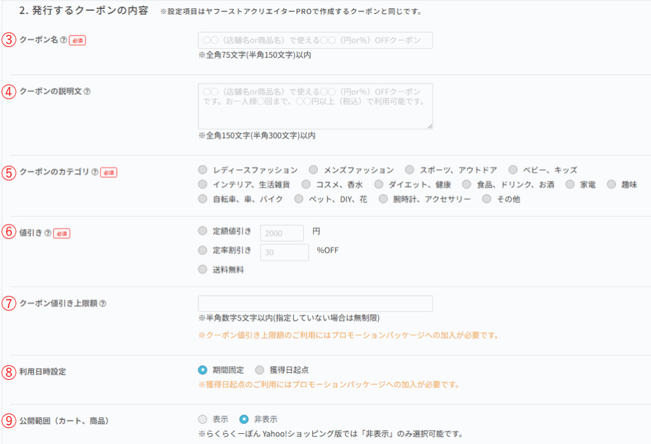This screenshot has width=651, height=444.
Task: Select その他 category option
Action: point(487,199)
